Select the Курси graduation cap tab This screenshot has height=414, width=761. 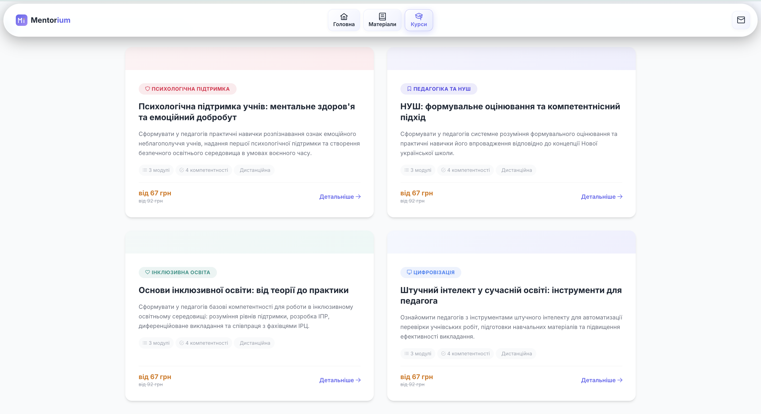coord(418,20)
